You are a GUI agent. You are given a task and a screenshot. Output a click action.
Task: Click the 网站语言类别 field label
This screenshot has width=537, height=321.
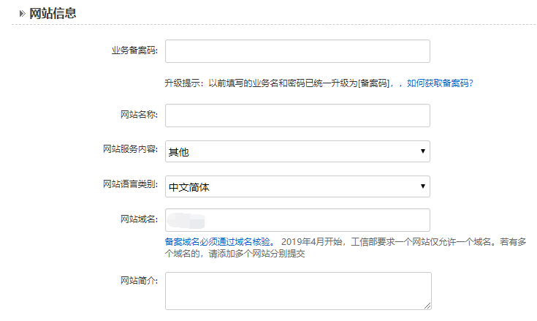130,184
